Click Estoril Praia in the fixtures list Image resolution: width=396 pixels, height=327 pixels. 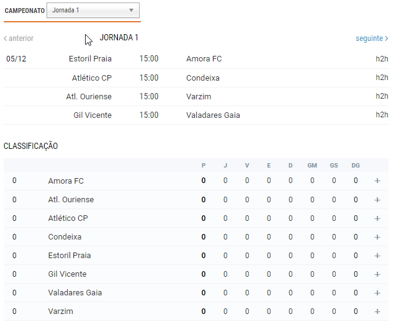[x=90, y=59]
